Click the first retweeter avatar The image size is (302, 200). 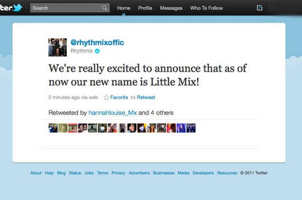(53, 128)
